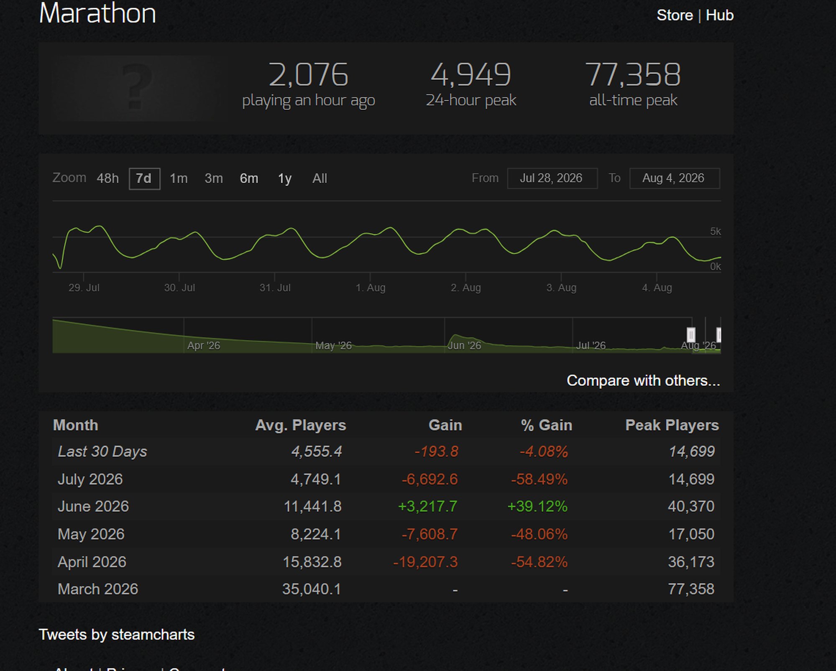Click the To date field Aug 4, 2026
Image resolution: width=836 pixels, height=671 pixels.
[675, 179]
